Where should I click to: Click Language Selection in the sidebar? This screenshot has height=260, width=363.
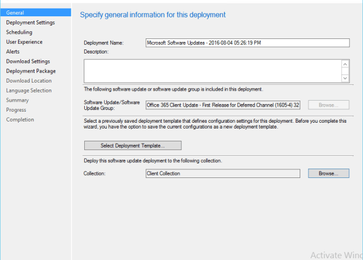pyautogui.click(x=29, y=91)
